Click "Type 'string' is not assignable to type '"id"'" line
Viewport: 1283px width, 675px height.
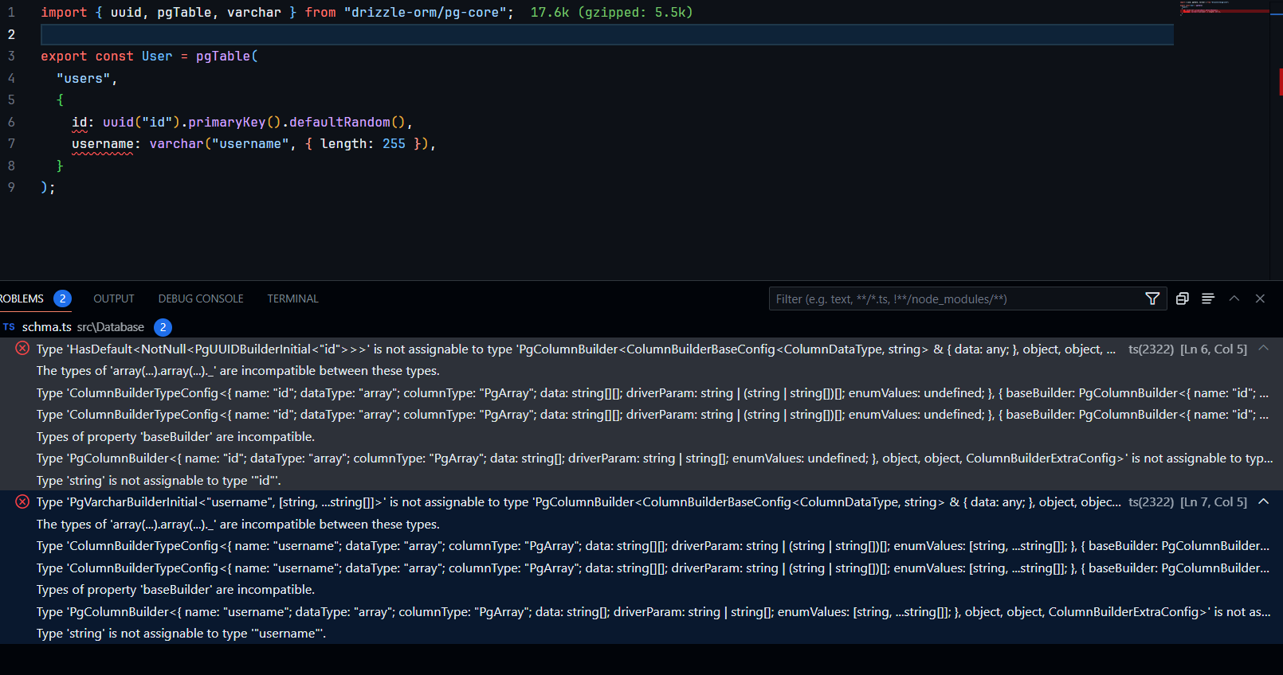(159, 480)
